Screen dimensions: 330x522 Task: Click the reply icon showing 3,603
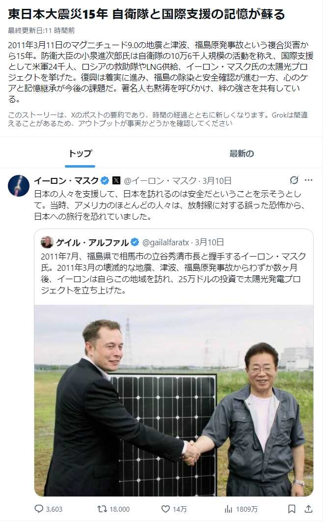40,509
